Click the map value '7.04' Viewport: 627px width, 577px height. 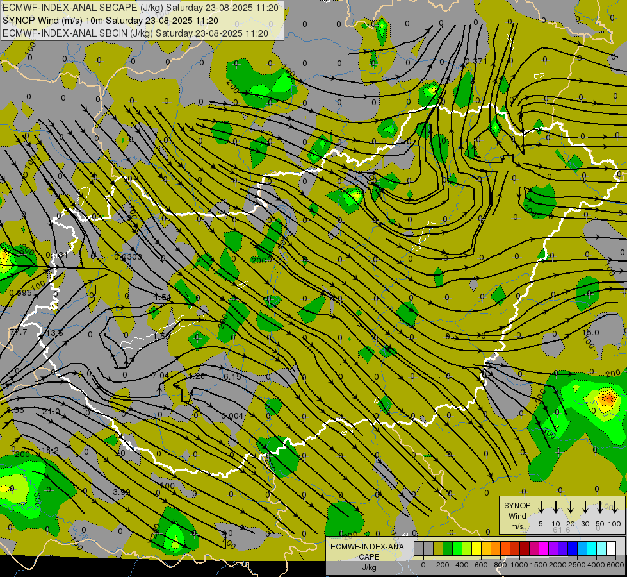click(160, 375)
